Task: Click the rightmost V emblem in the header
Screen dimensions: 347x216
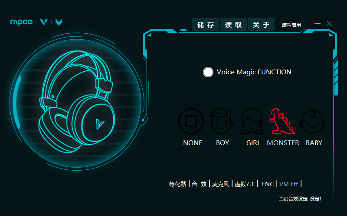Action: click(x=59, y=22)
